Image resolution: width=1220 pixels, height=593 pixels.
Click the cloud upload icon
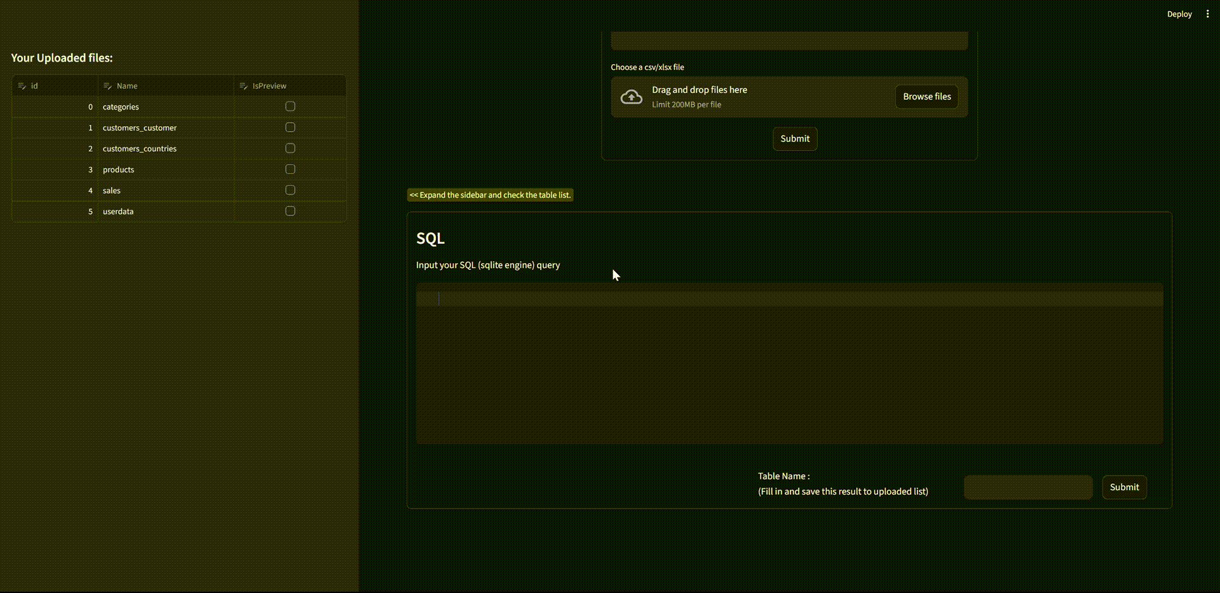[x=631, y=97]
